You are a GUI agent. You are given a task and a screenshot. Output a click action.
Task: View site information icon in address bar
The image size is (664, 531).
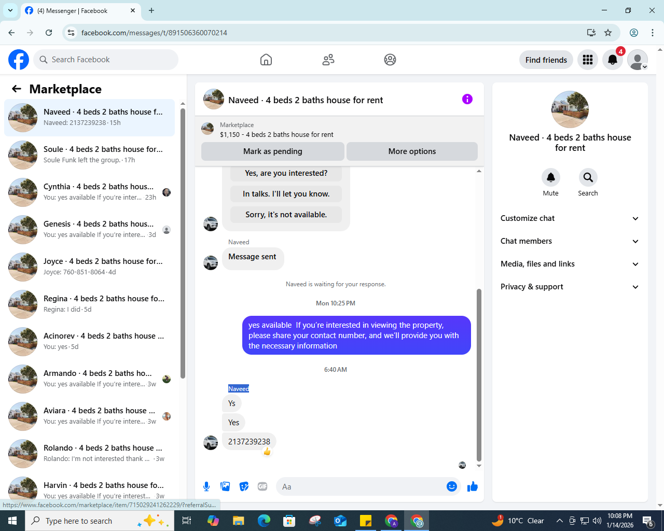click(x=71, y=33)
